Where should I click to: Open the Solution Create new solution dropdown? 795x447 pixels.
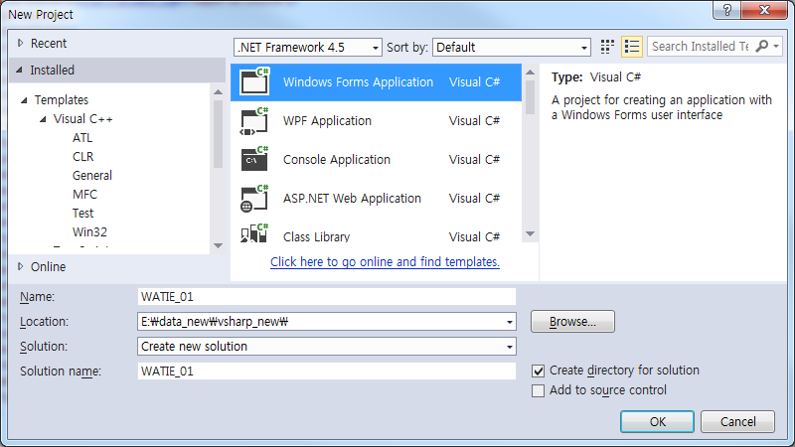[510, 347]
